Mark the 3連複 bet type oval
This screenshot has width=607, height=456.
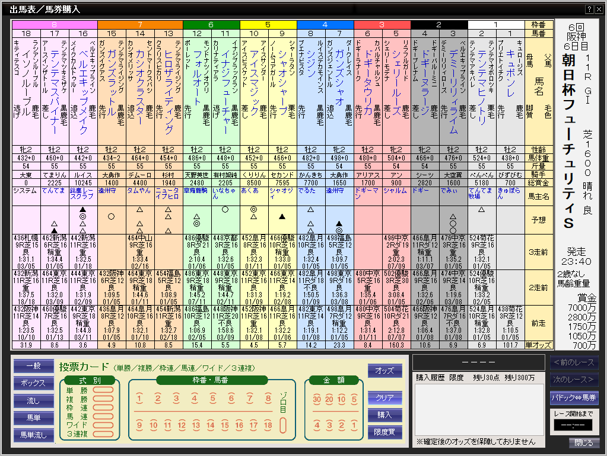[x=103, y=433]
